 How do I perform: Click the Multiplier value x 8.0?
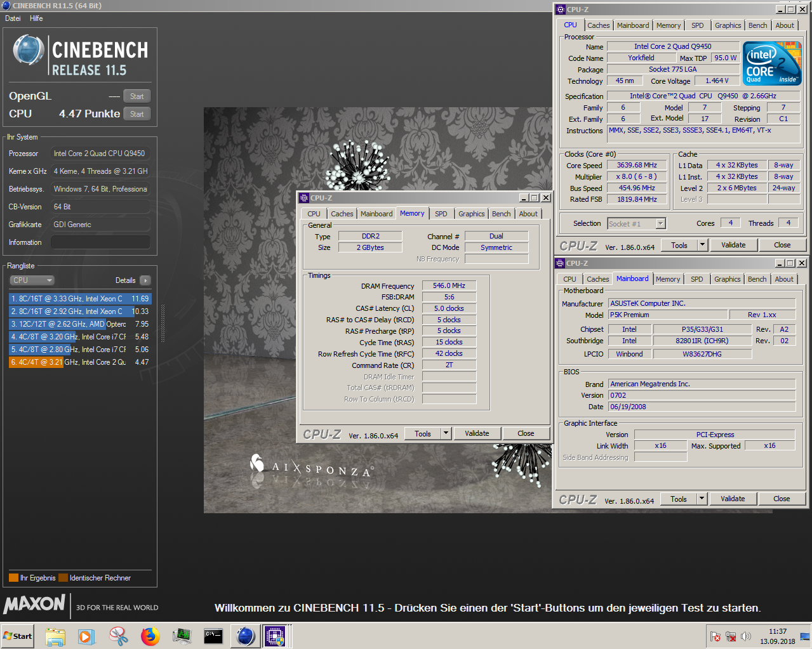(x=637, y=176)
